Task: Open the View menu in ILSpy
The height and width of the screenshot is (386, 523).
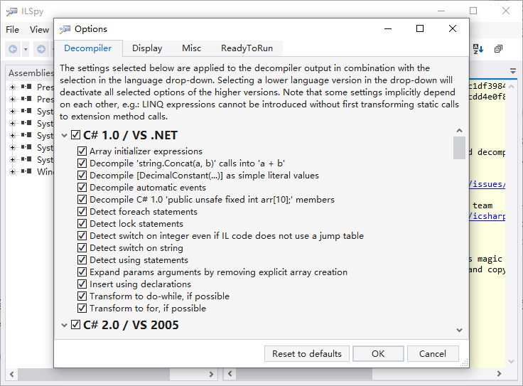Action: 39,30
